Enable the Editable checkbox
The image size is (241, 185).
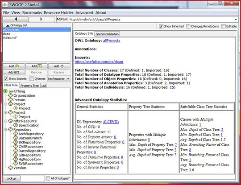point(223,26)
